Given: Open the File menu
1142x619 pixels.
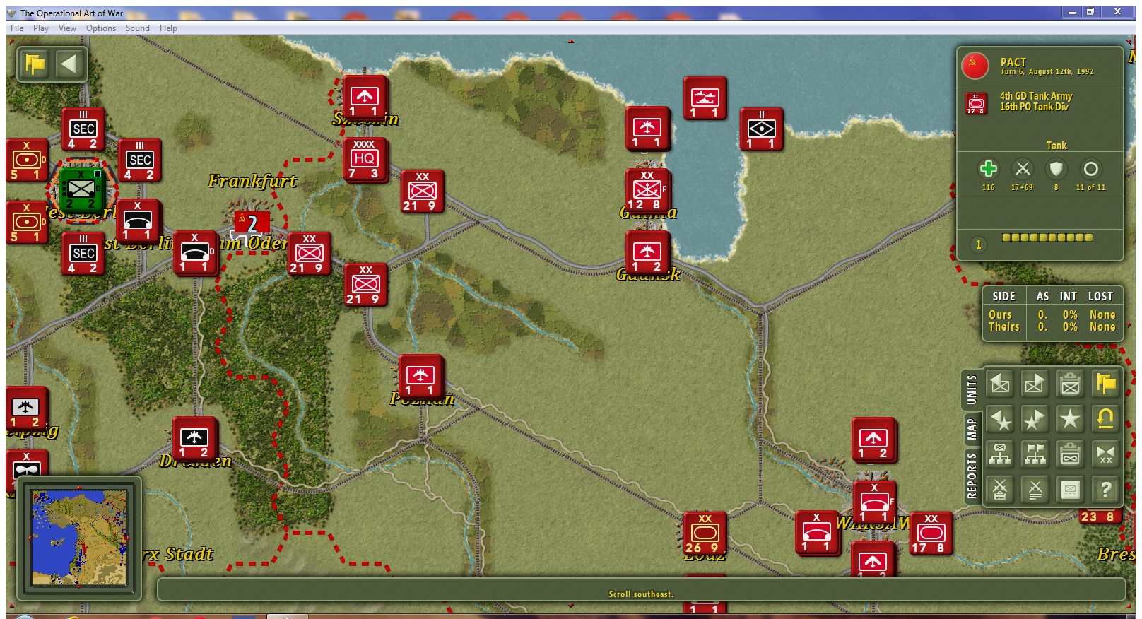Looking at the screenshot, I should pyautogui.click(x=17, y=28).
